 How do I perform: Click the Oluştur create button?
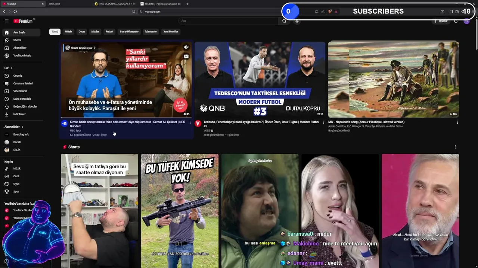pyautogui.click(x=441, y=21)
